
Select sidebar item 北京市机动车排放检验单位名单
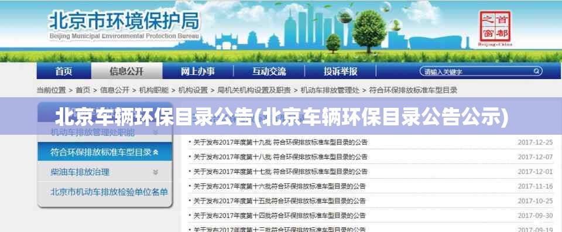coord(109,192)
